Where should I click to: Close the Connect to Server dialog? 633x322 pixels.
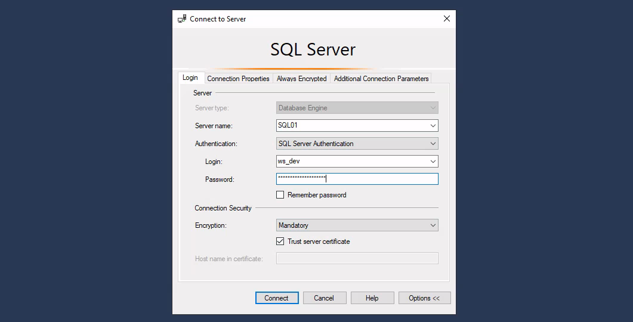[446, 18]
